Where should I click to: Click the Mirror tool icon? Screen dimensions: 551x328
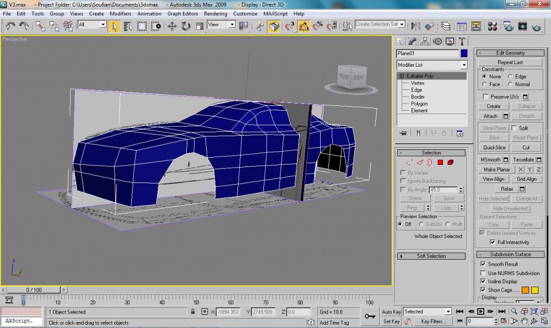[x=417, y=26]
